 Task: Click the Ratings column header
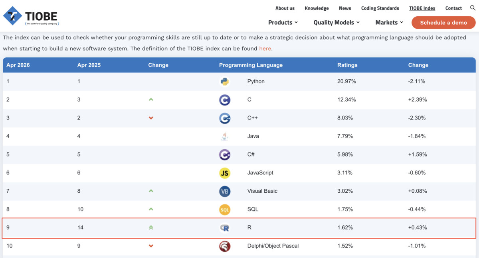(x=347, y=65)
